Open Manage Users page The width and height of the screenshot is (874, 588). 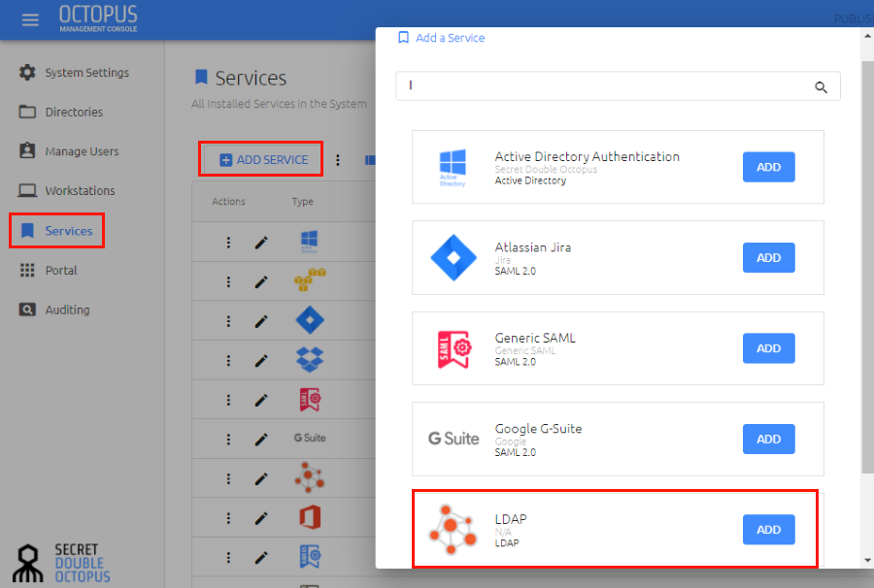coord(69,151)
